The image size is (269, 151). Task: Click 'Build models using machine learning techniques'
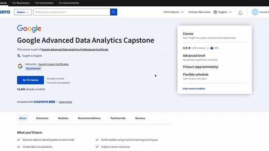click(x=129, y=140)
